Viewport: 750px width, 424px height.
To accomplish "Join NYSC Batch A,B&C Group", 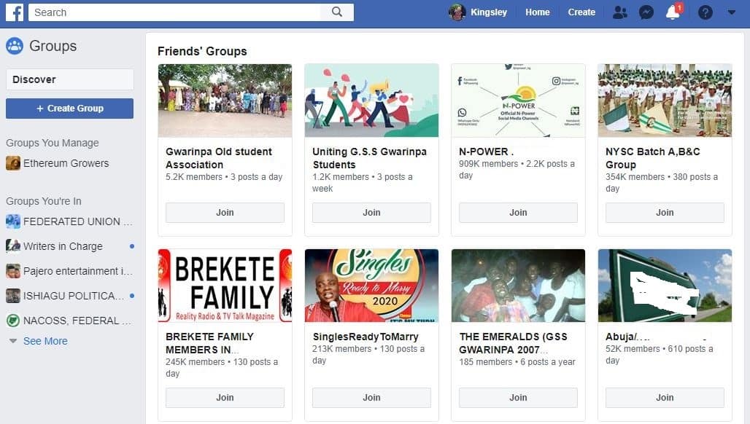I will click(x=665, y=213).
